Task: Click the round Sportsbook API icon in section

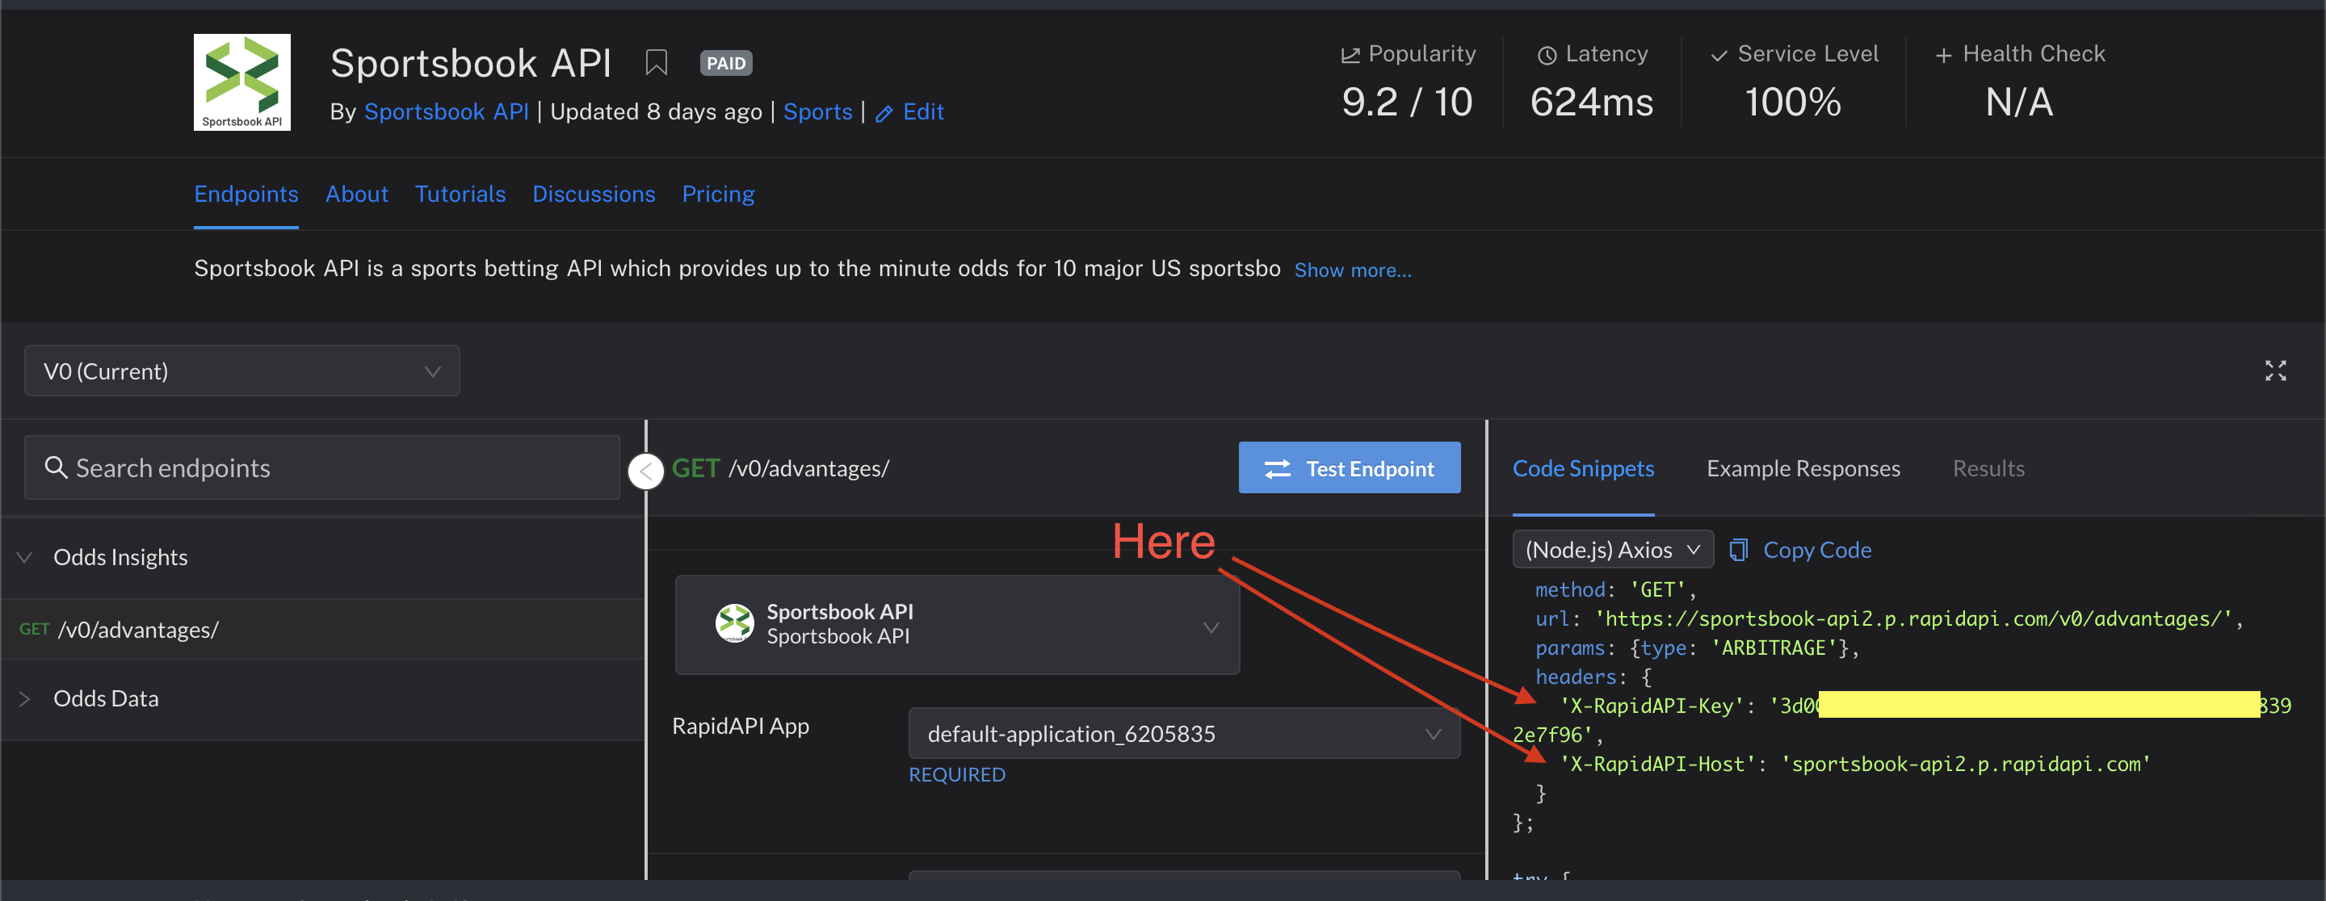Action: click(x=734, y=623)
